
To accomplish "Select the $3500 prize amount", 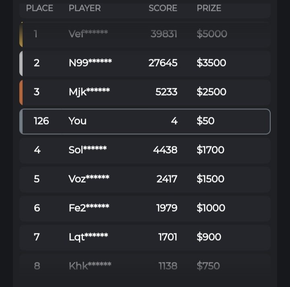I will (211, 63).
